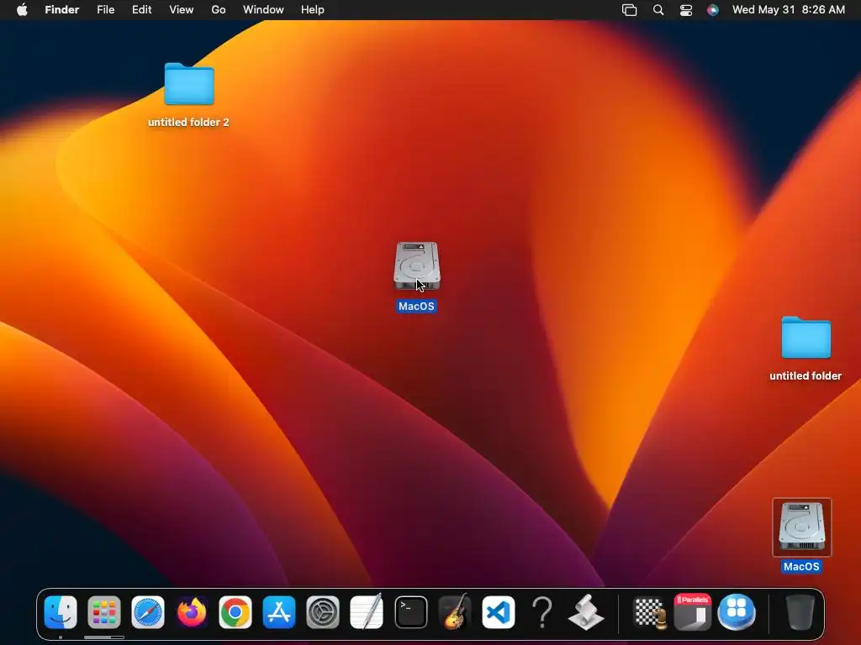
Task: Activate Siri from the menu bar
Action: (713, 10)
